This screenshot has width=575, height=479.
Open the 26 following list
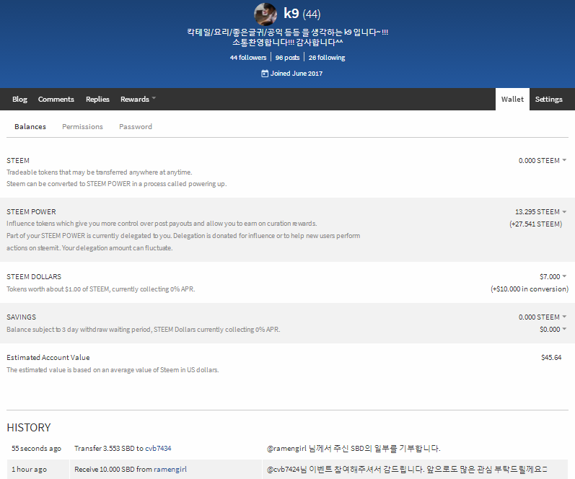[327, 58]
